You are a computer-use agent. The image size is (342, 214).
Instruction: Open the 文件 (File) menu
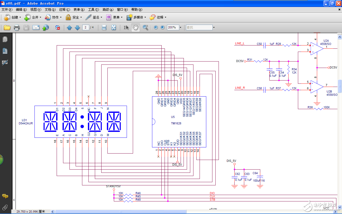(x=7, y=10)
